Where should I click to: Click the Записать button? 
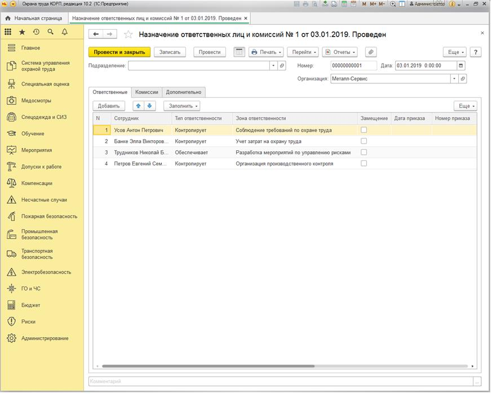click(170, 52)
